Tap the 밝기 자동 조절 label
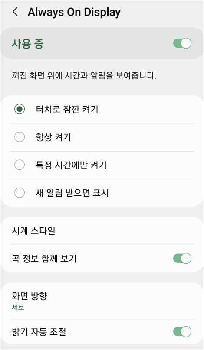This screenshot has width=204, height=350. [39, 332]
